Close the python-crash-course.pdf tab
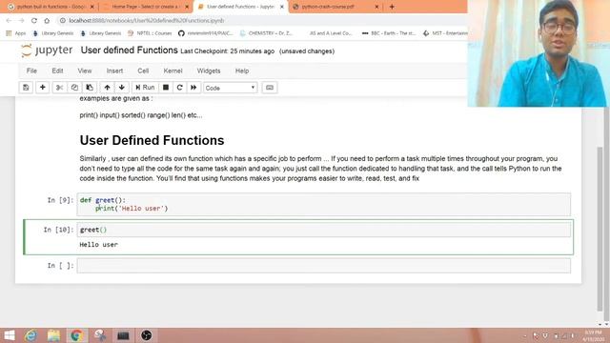610x343 pixels. click(376, 7)
